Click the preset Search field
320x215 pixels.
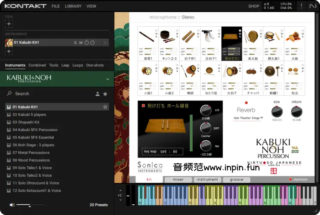click(50, 94)
